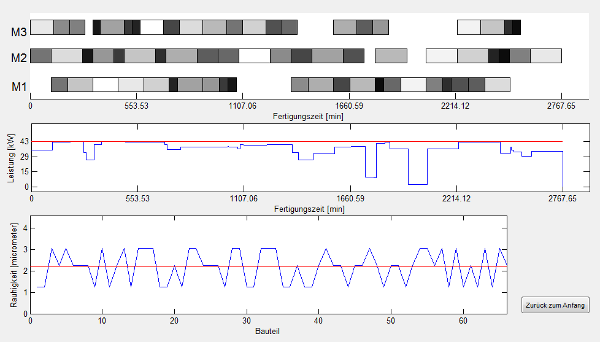Click the 4 tick on the Rauhigkeit axis
Screen dimensions: 600x342
coord(26,228)
